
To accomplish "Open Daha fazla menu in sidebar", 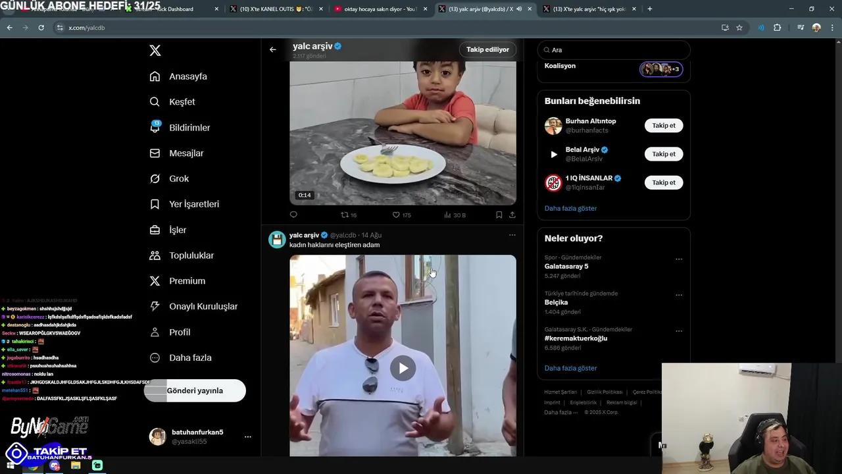I will coord(181,358).
